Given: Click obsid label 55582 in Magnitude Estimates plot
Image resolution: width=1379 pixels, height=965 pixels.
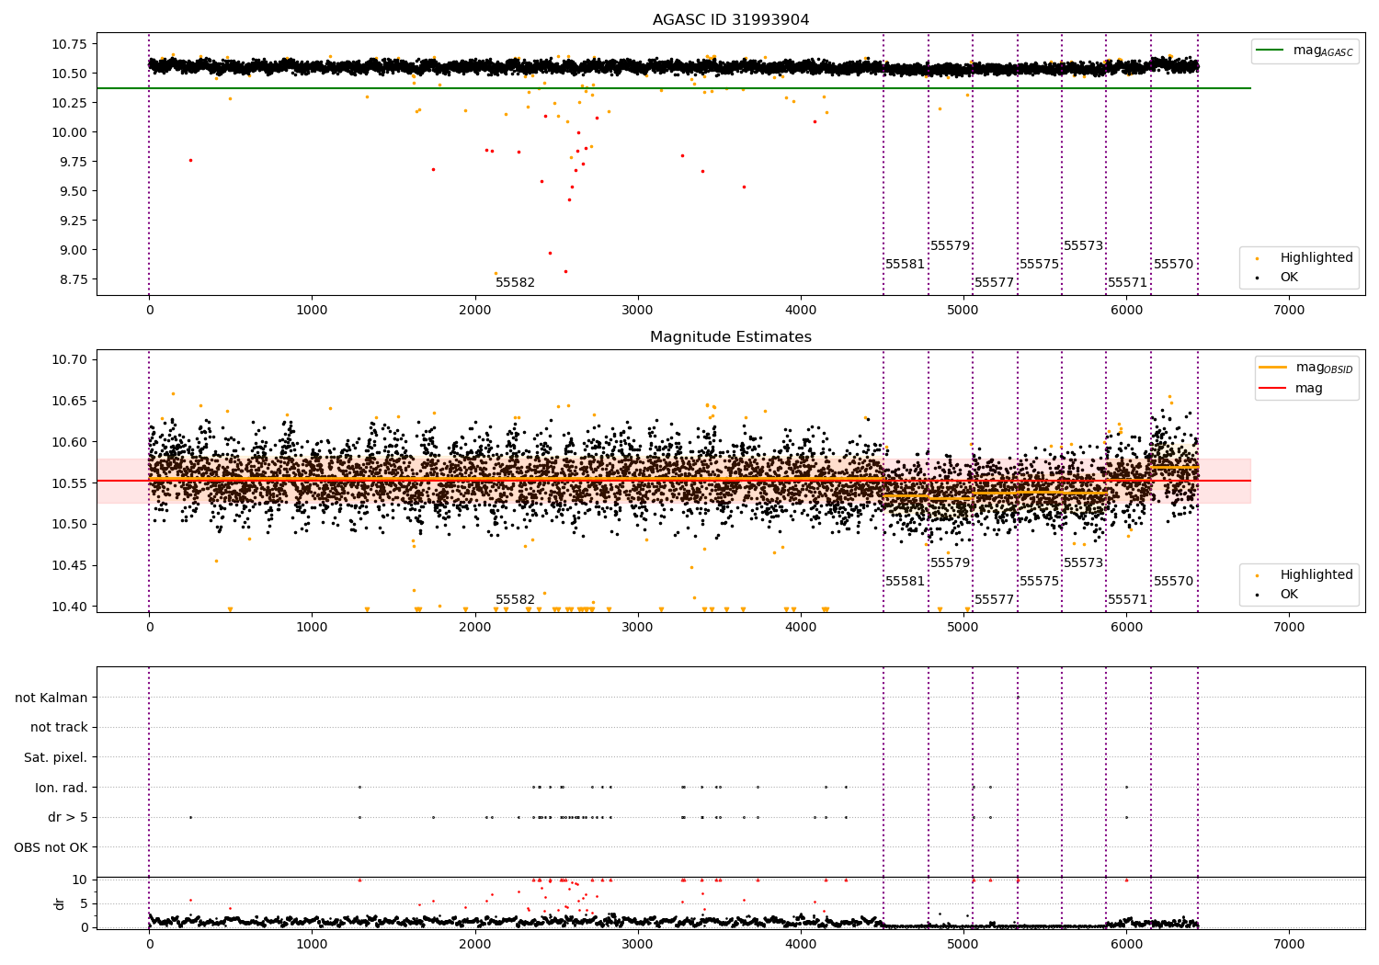Looking at the screenshot, I should (515, 599).
